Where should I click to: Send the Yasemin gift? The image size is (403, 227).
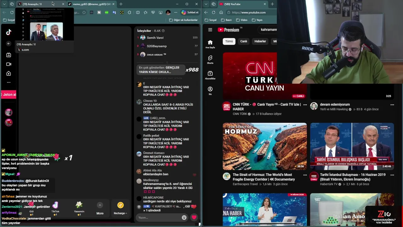pos(79,208)
